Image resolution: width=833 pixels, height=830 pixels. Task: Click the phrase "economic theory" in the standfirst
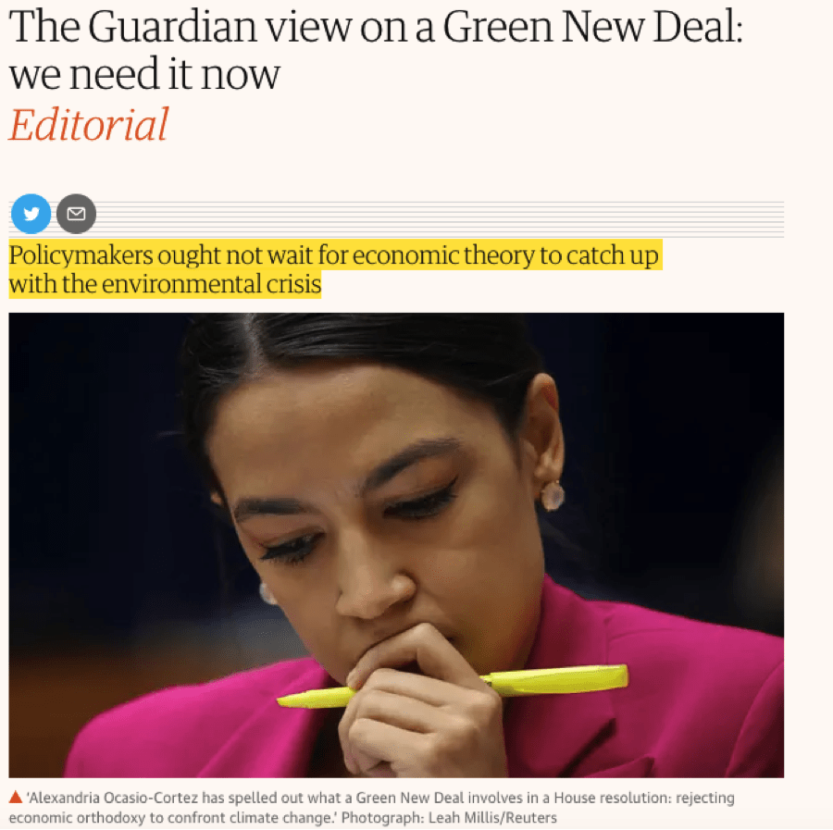pyautogui.click(x=443, y=255)
